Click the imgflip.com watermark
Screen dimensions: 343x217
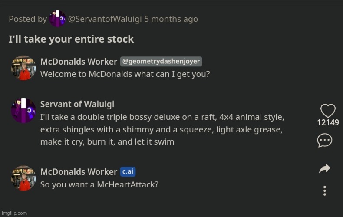(x=14, y=213)
